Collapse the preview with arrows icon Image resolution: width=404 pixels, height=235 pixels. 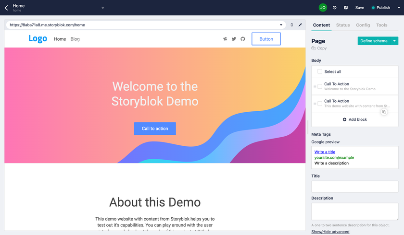click(300, 25)
